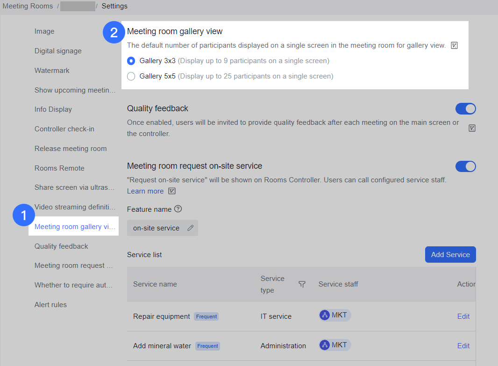Edit the Repair equipment service
Screen dimensions: 498x366
click(x=463, y=316)
